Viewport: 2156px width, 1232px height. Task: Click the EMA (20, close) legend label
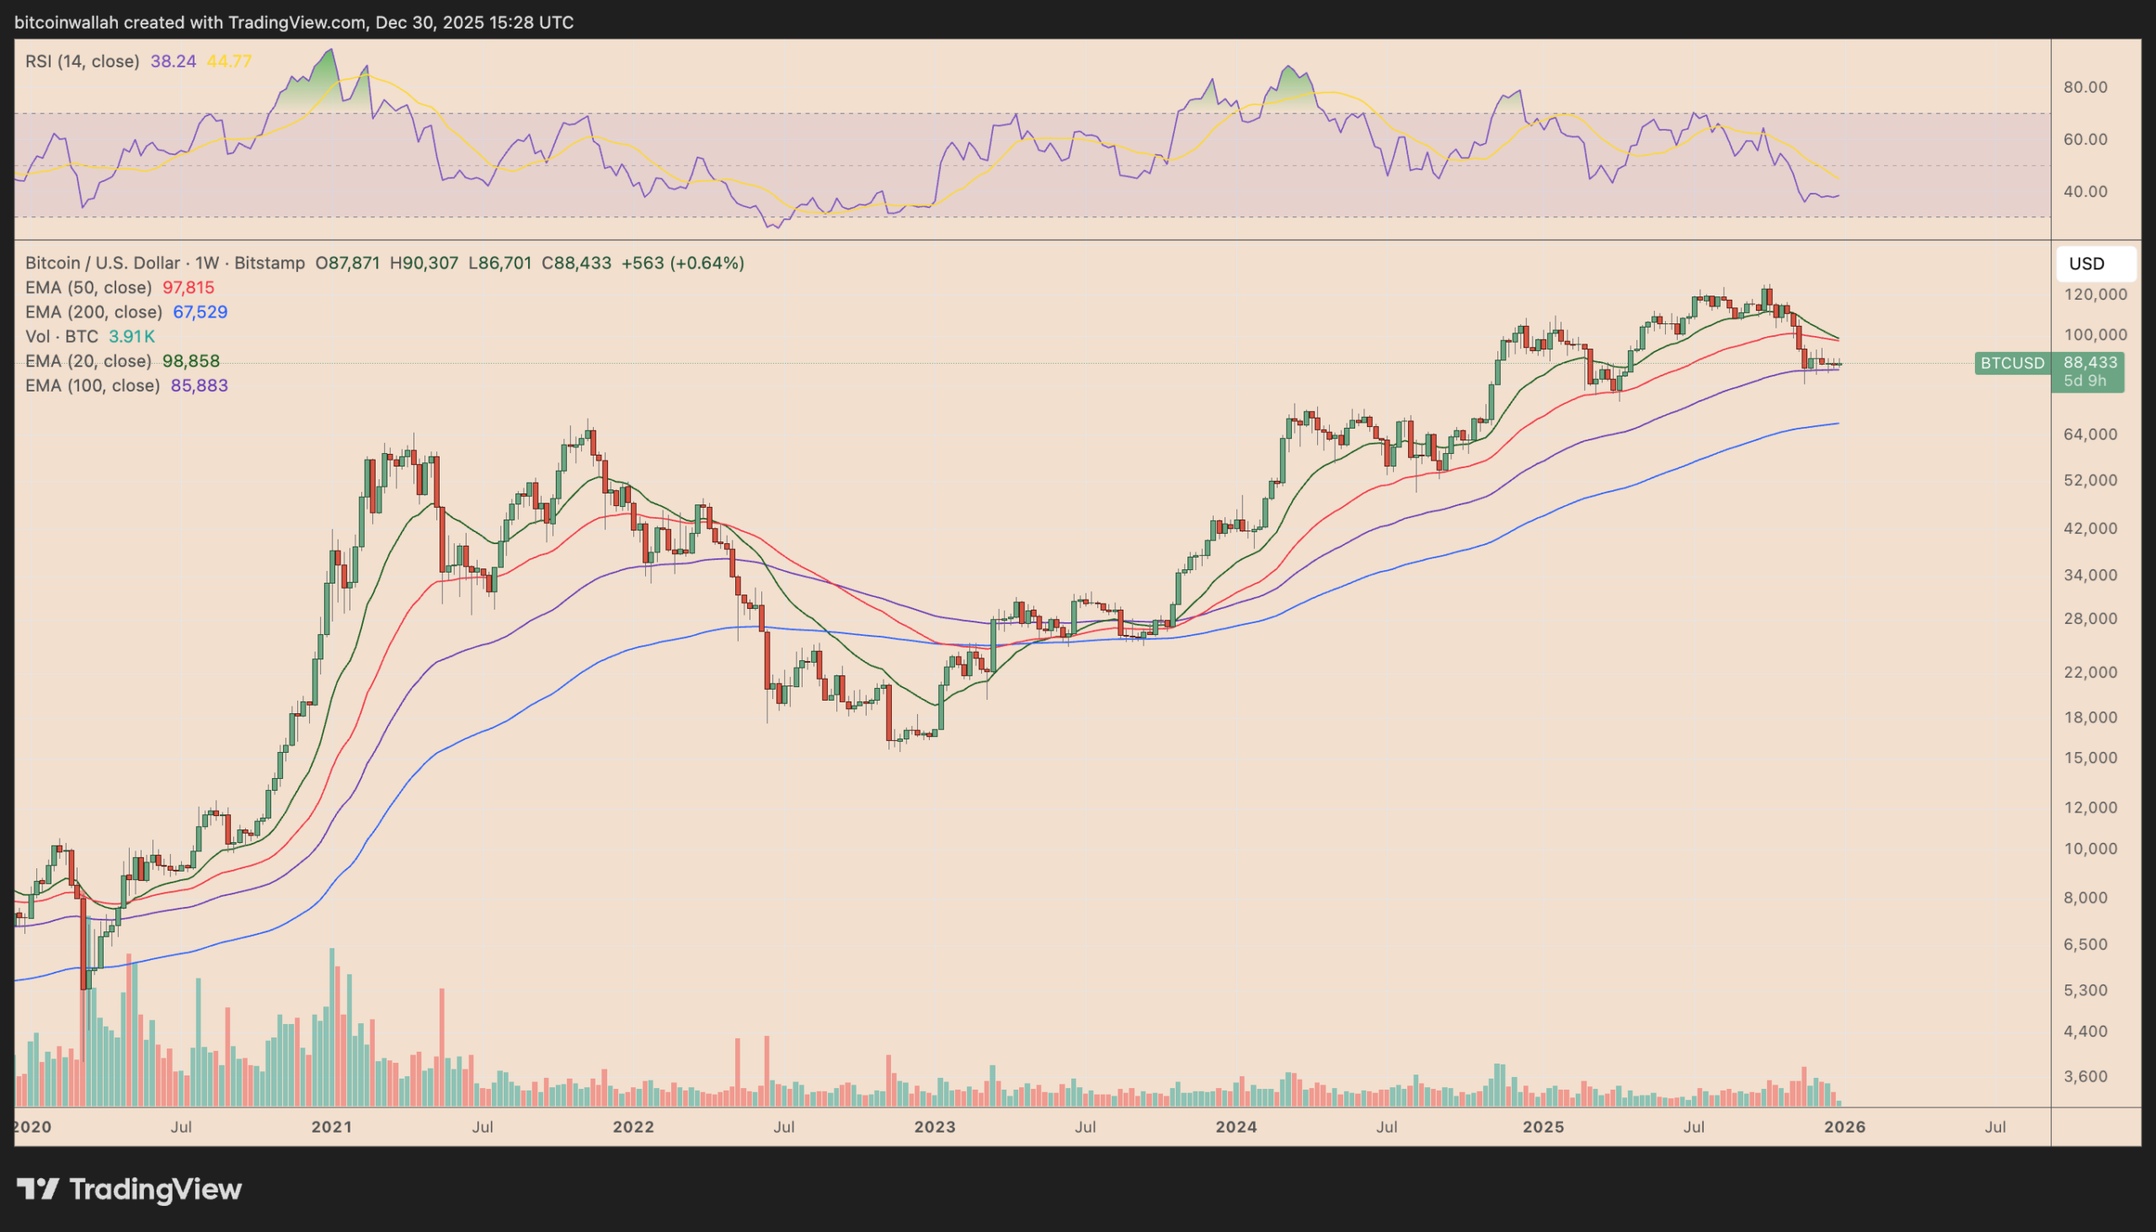[x=88, y=361]
